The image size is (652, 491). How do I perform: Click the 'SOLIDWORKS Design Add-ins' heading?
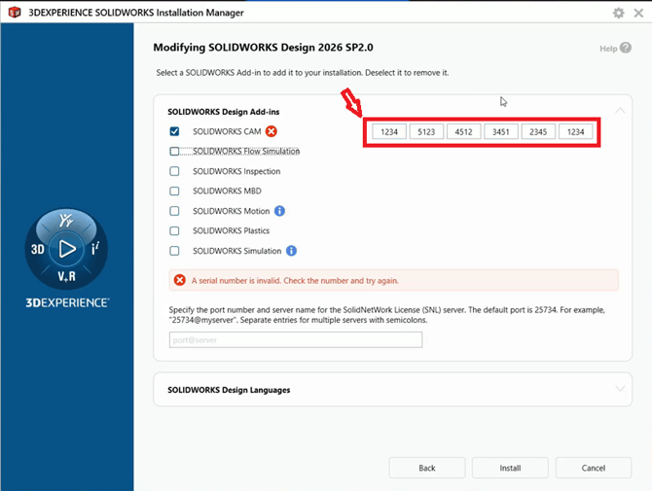point(223,112)
